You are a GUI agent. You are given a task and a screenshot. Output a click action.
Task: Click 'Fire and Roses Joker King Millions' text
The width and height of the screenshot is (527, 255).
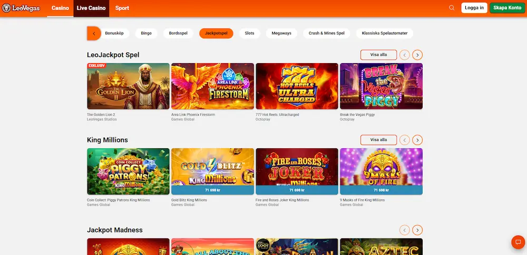click(282, 200)
